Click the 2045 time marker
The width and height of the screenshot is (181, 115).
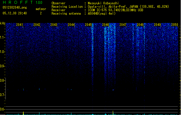coord(88,25)
